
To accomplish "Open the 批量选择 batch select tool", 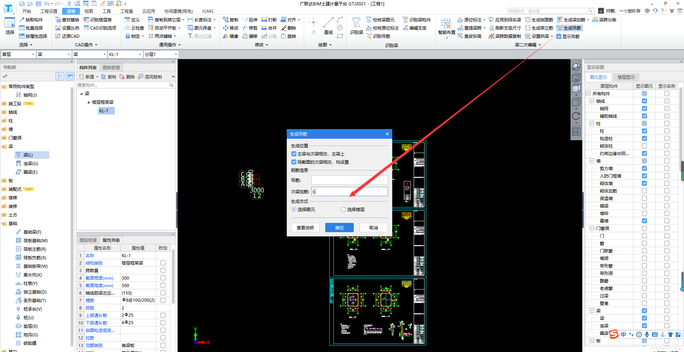I will click(31, 28).
